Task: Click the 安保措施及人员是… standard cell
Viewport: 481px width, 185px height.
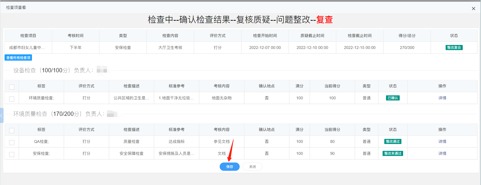Action: click(x=176, y=153)
